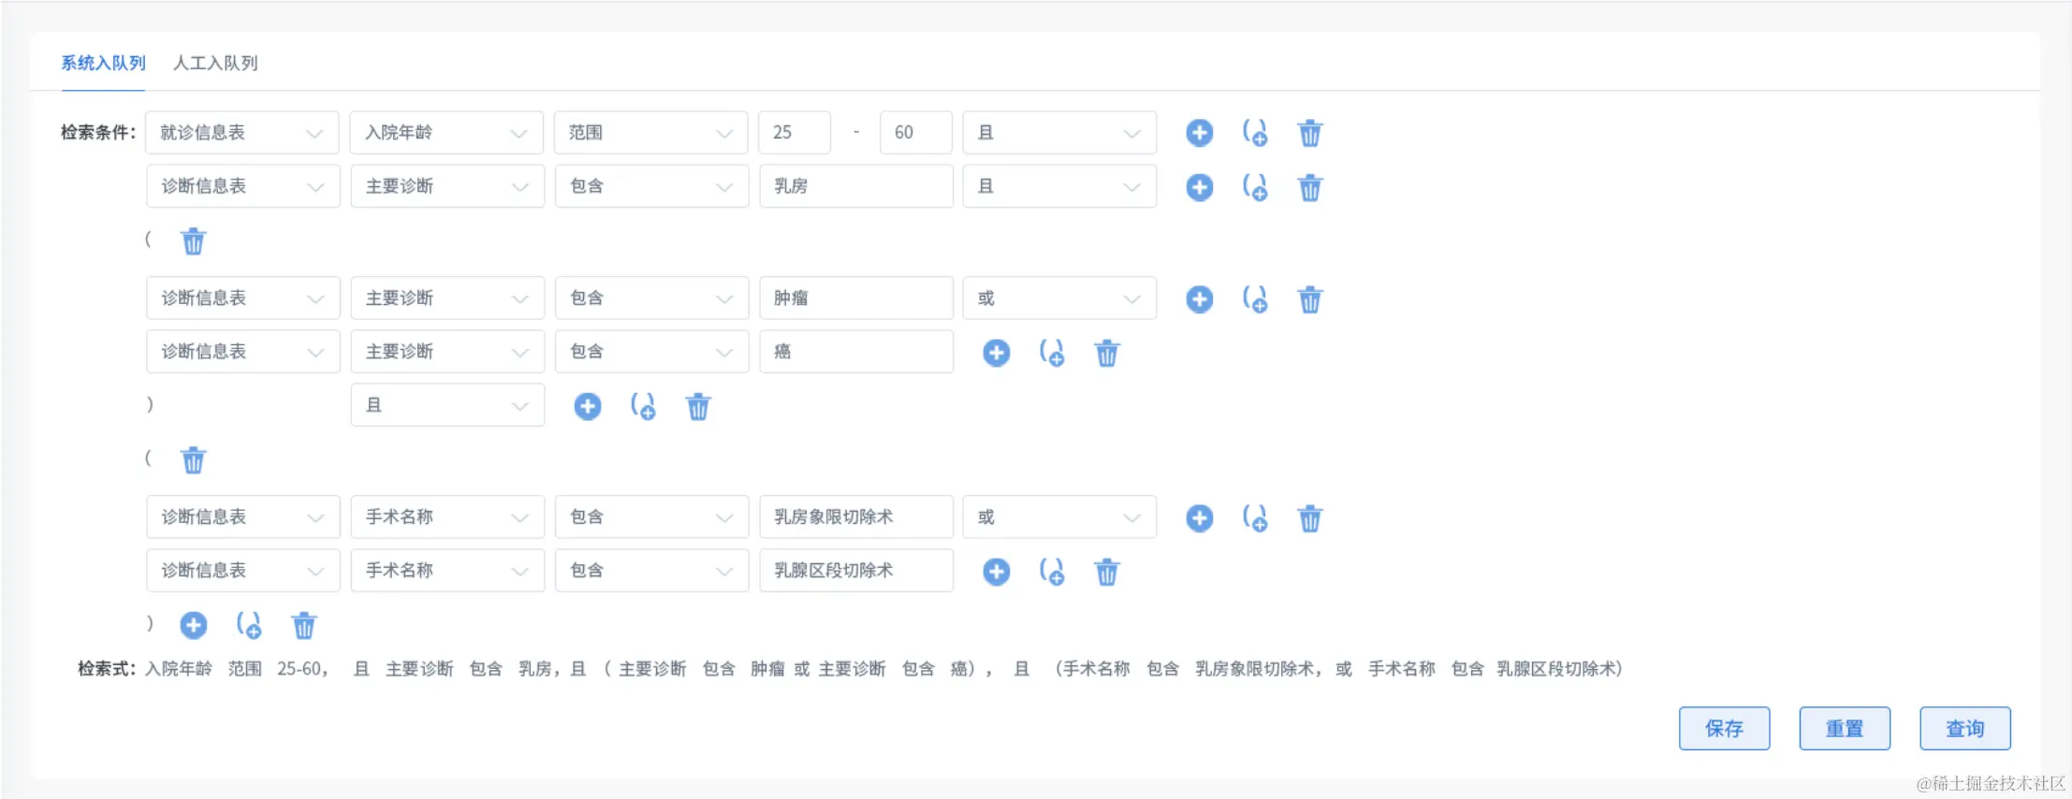Open the 范围 operator dropdown
This screenshot has width=2072, height=799.
tap(650, 133)
